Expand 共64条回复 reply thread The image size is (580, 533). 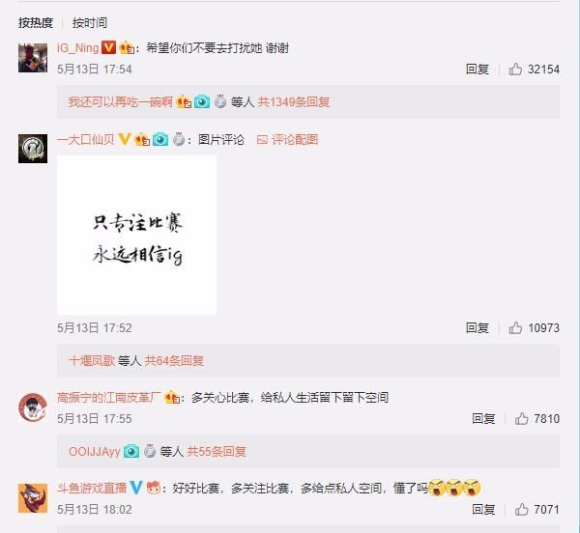174,360
